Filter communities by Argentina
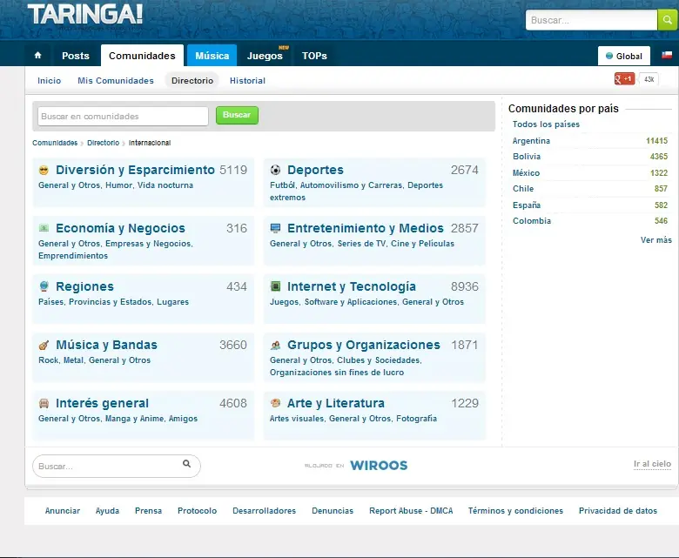 point(531,141)
